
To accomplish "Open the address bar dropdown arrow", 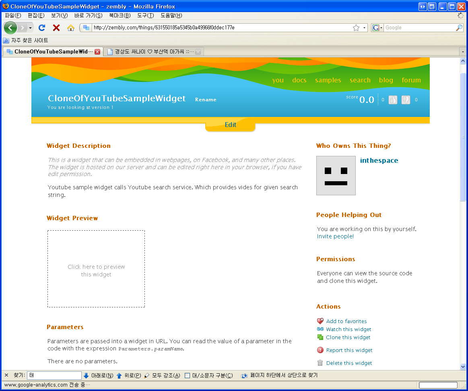I will click(364, 28).
